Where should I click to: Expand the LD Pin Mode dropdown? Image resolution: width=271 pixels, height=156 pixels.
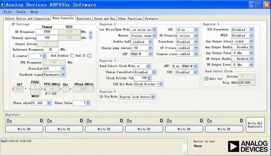coord(153,97)
